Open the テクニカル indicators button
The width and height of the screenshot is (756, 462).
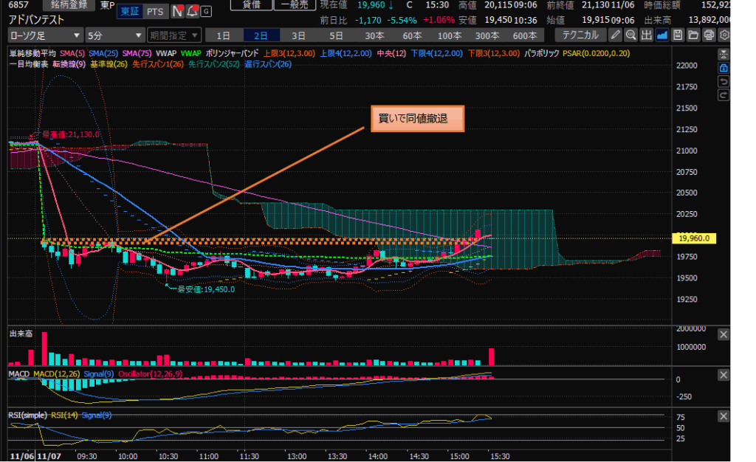(x=580, y=35)
